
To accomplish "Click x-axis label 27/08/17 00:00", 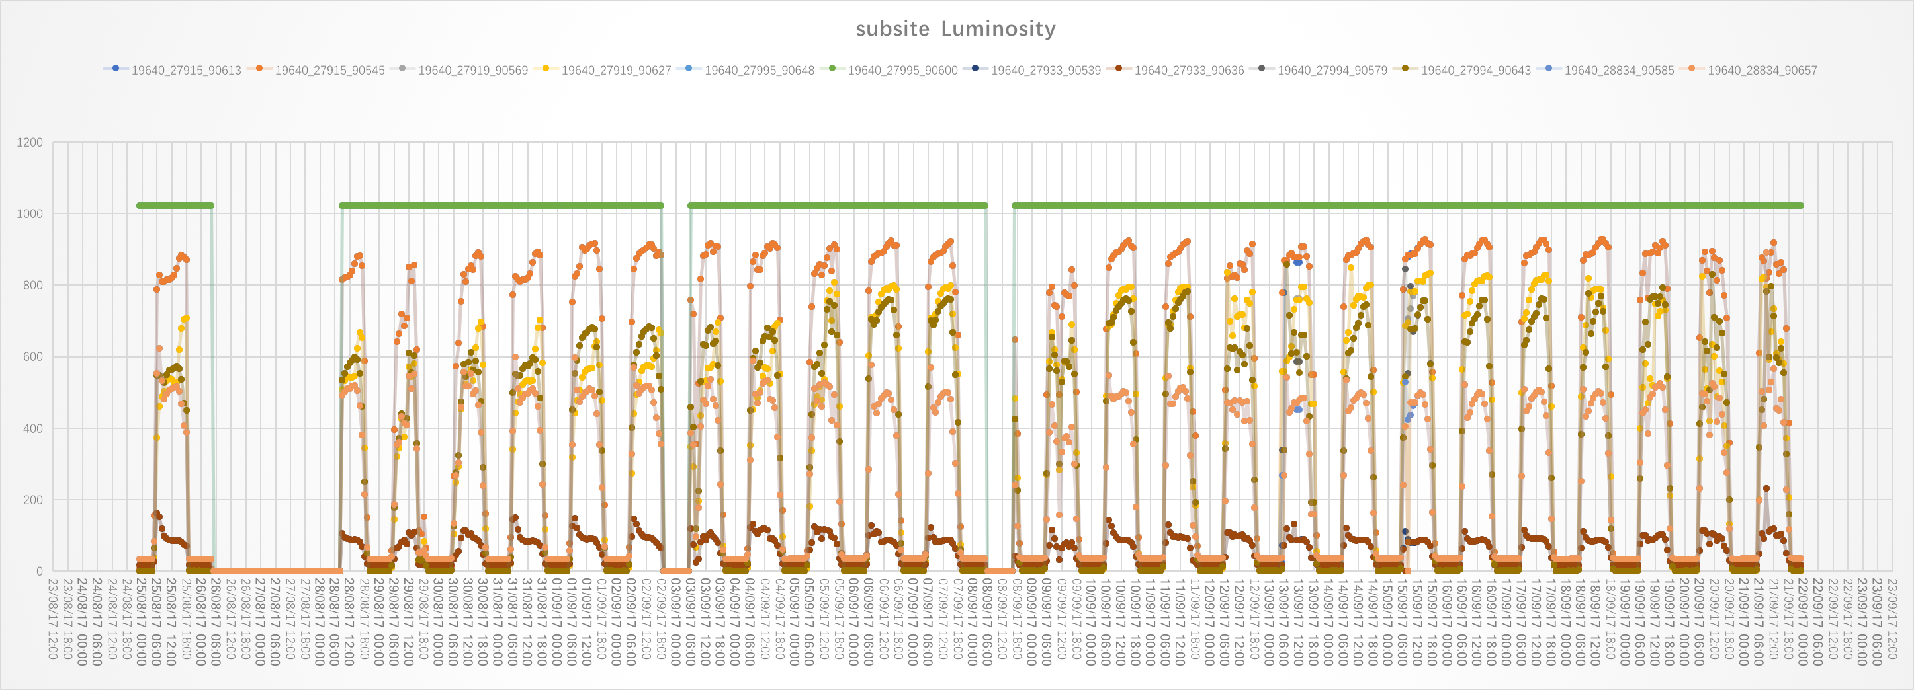I will (260, 622).
